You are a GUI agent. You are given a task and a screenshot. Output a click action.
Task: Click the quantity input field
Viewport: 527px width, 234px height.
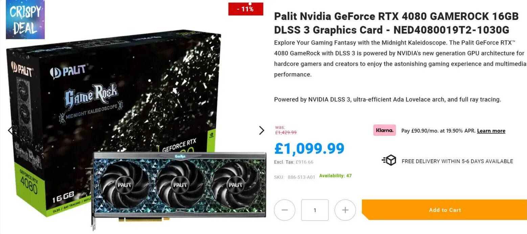pyautogui.click(x=315, y=210)
